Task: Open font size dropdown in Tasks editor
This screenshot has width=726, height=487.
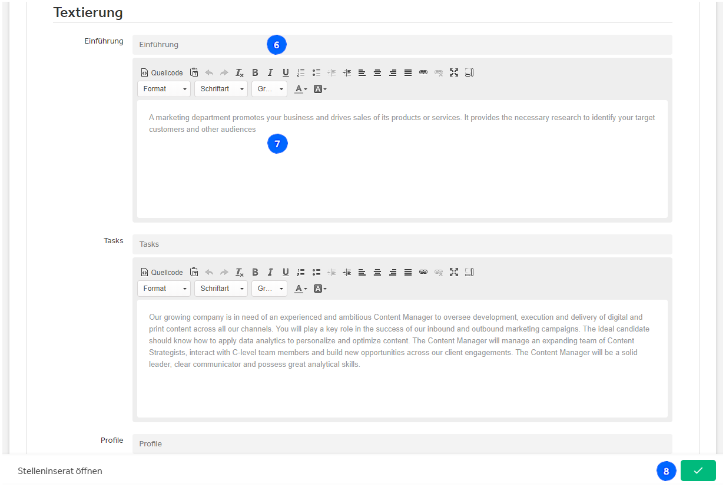Action: [x=270, y=289]
